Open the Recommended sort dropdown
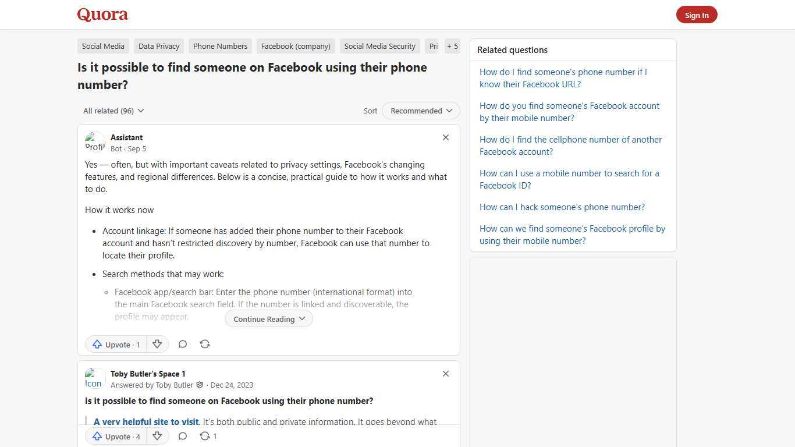The width and height of the screenshot is (795, 447). coord(420,111)
